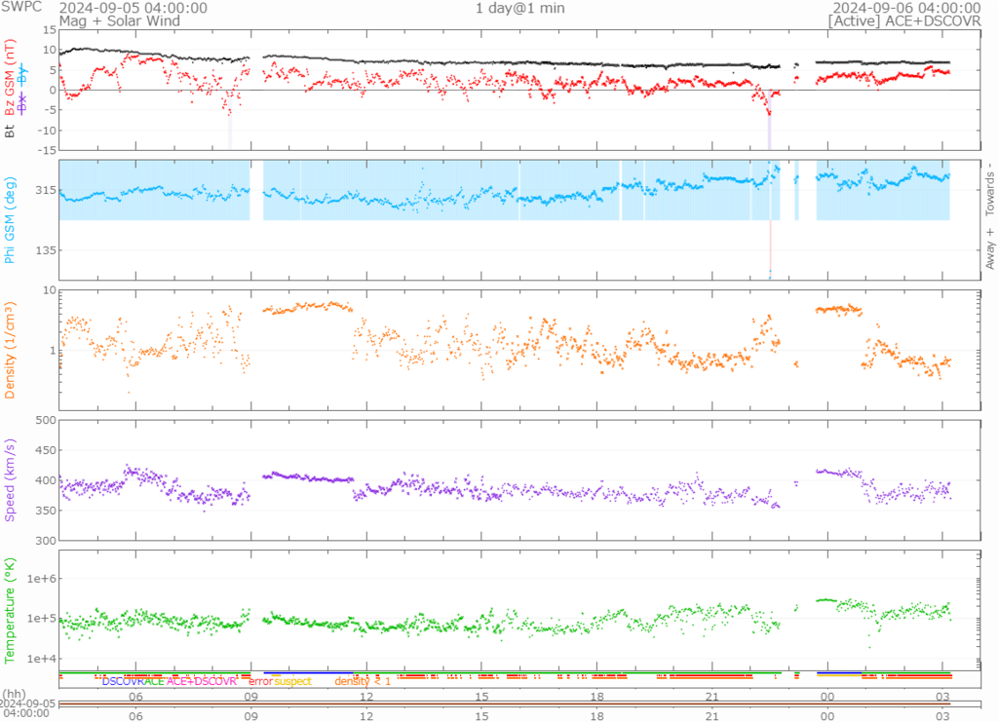Click the density < 1 legend entry

(363, 681)
